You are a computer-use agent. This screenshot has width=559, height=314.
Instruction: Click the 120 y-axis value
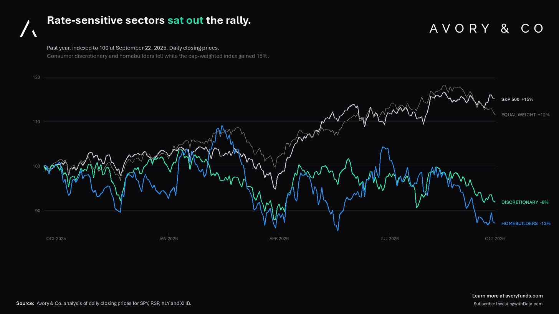[36, 77]
